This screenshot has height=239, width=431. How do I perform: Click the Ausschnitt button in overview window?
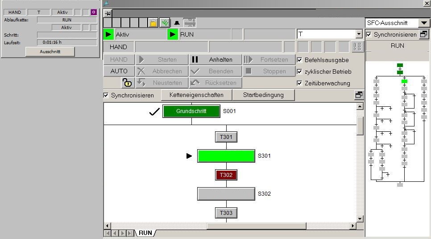tap(50, 51)
